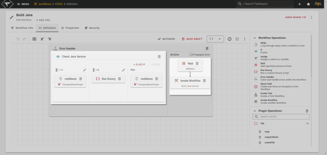Collapse the Workflow Operations section
327x155 pixels.
[255, 38]
